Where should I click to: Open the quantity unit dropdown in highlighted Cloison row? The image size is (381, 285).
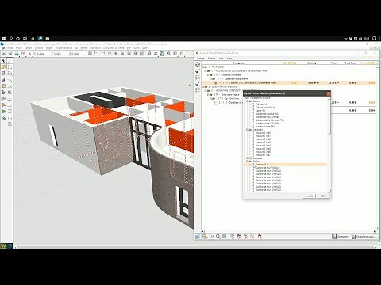[x=318, y=83]
